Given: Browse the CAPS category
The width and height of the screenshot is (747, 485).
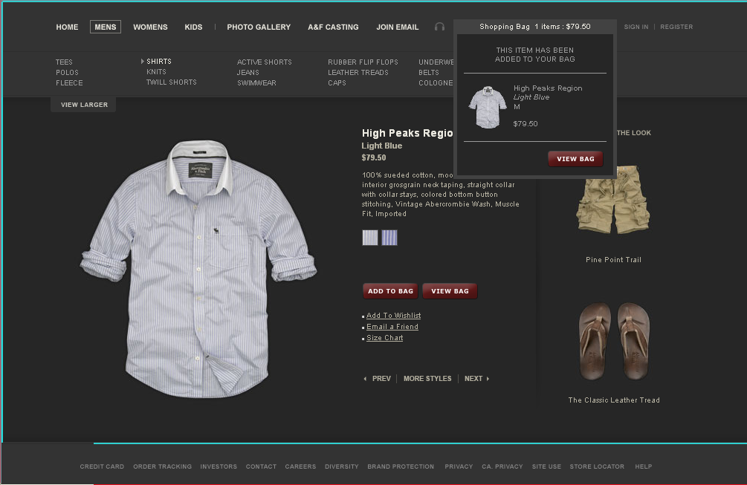Looking at the screenshot, I should click(337, 83).
